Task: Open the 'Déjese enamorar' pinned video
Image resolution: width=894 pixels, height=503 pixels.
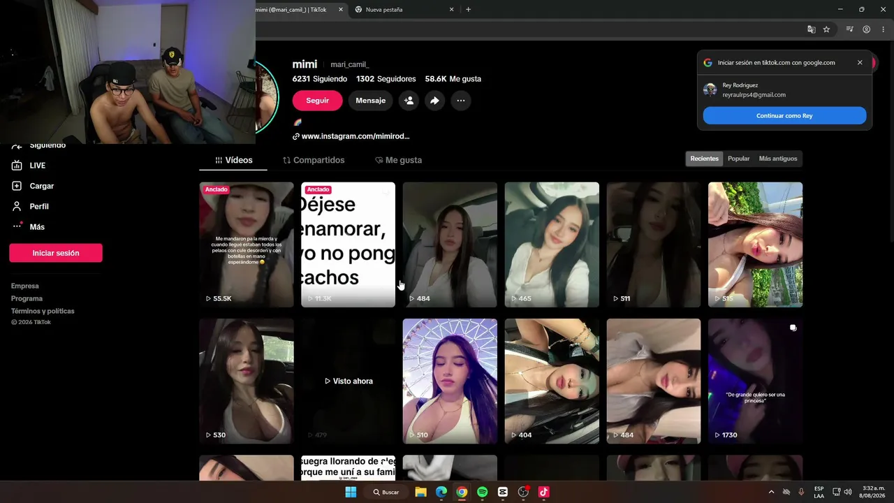Action: click(348, 245)
